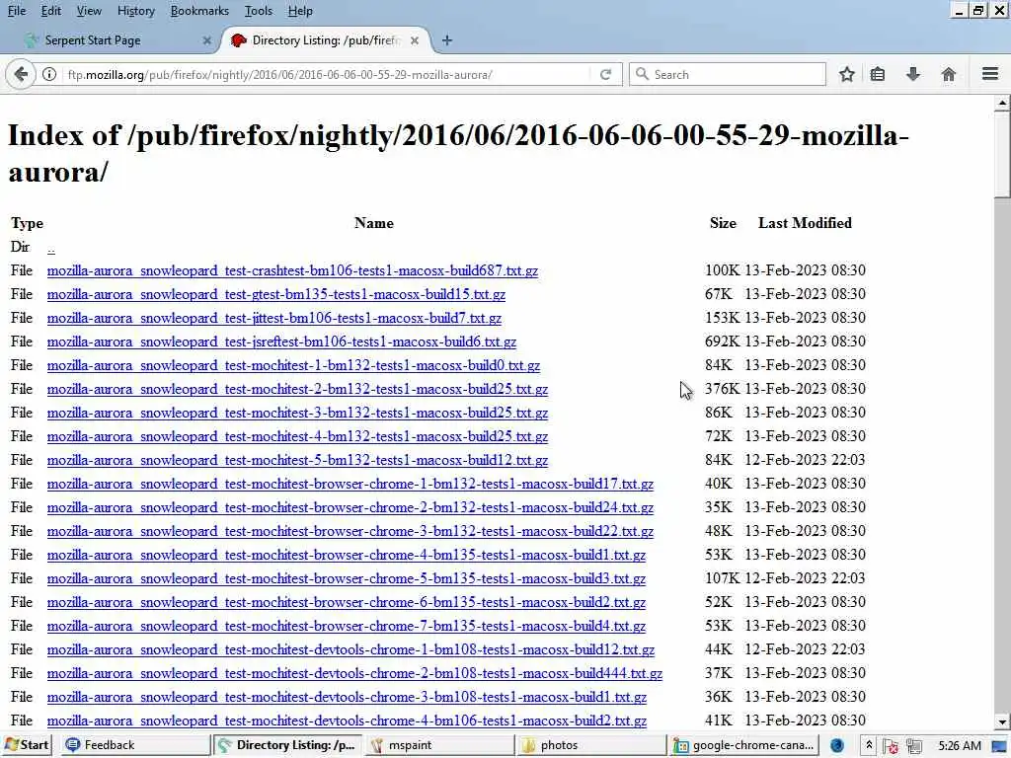Switch to Feedback taskbar window
Image resolution: width=1011 pixels, height=758 pixels.
136,745
